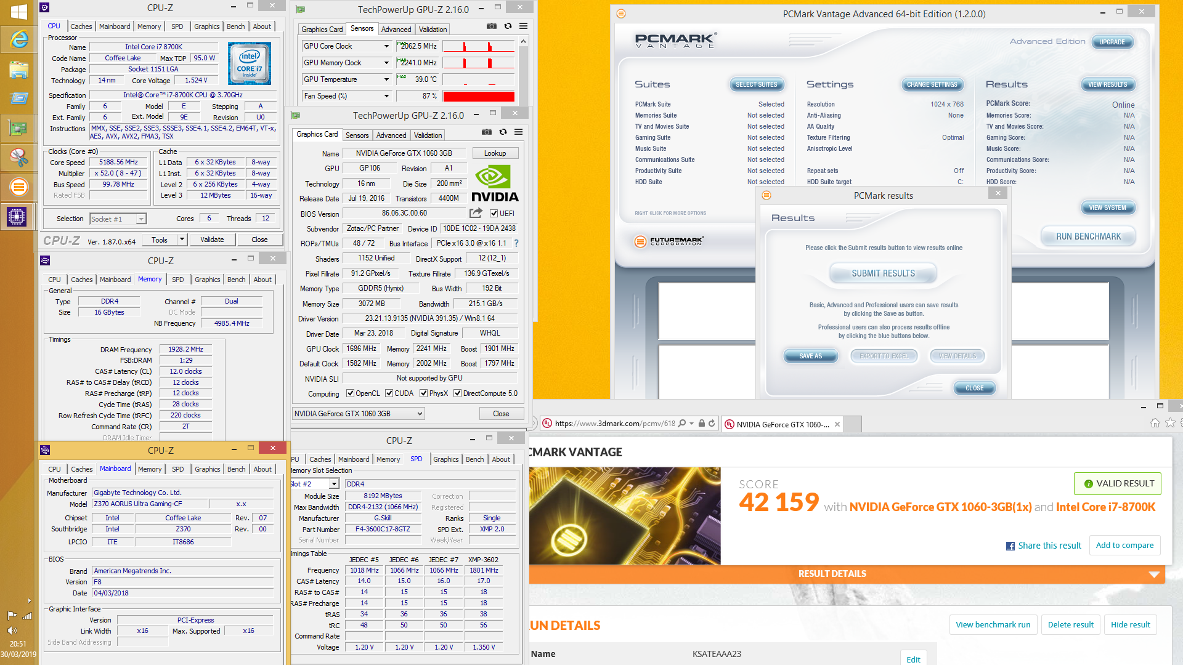Image resolution: width=1183 pixels, height=665 pixels.
Task: Click the golden chip benchmark thumbnail image
Action: 625,516
